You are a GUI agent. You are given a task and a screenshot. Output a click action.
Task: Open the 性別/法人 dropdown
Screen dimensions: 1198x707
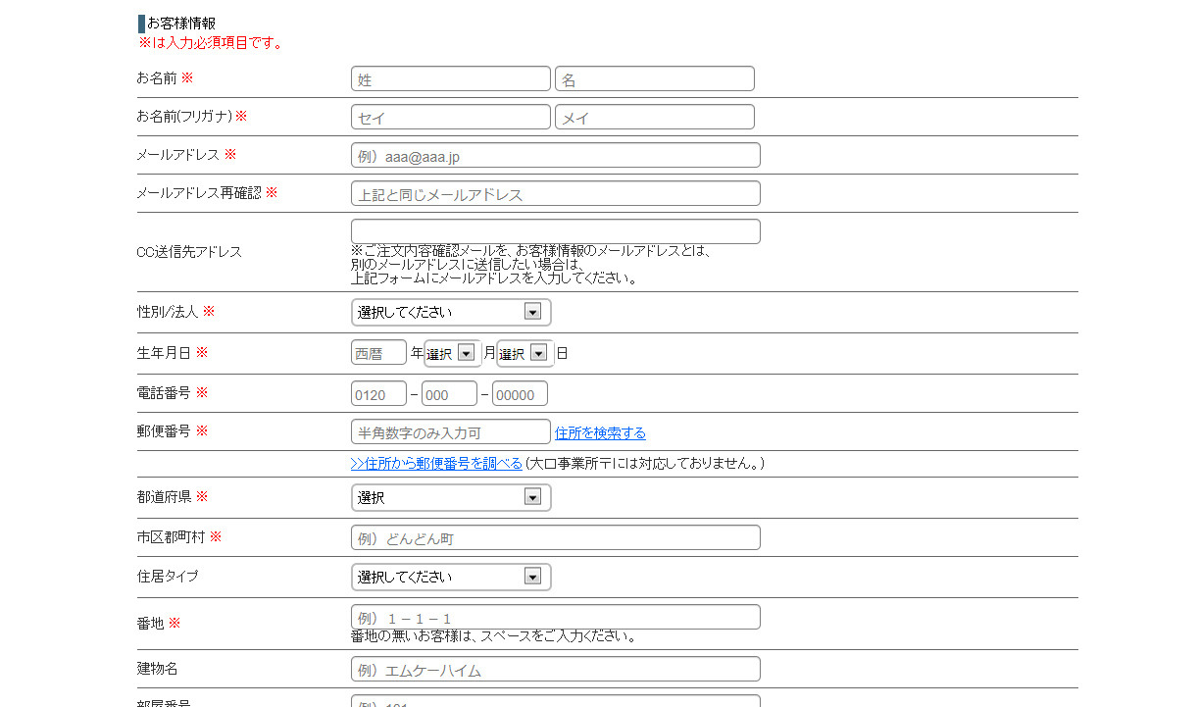pos(451,313)
